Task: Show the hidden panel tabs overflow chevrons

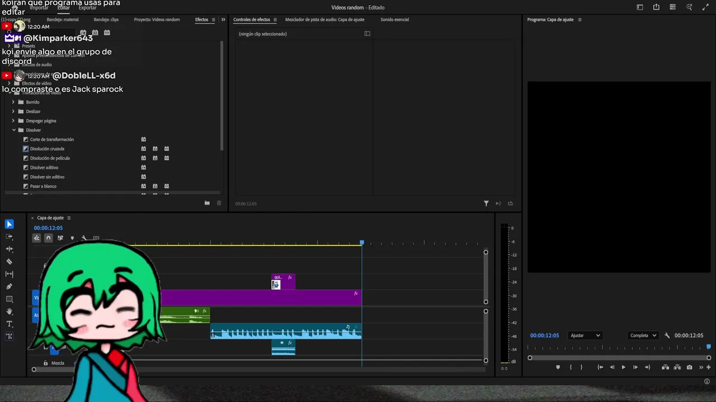Action: 223,20
